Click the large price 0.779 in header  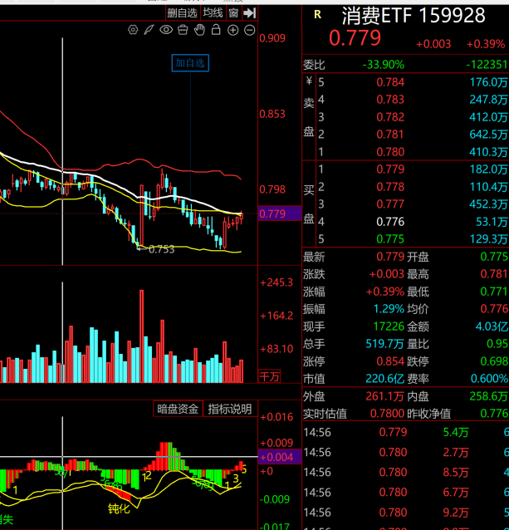(x=355, y=38)
